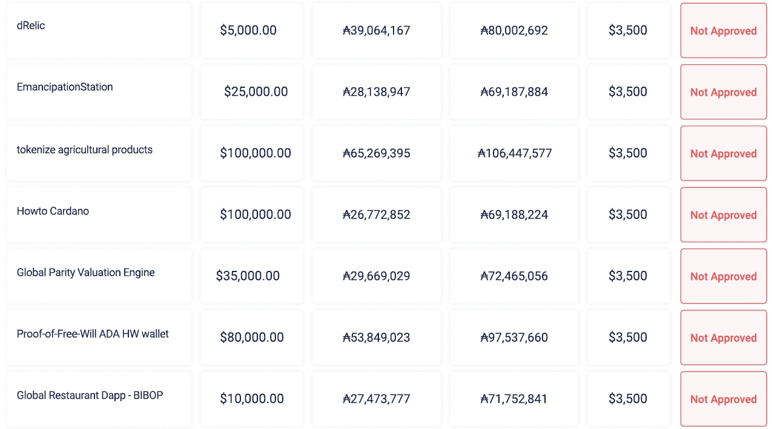Open Global Restaurant Dapp - BIBOP proposal

tap(90, 395)
